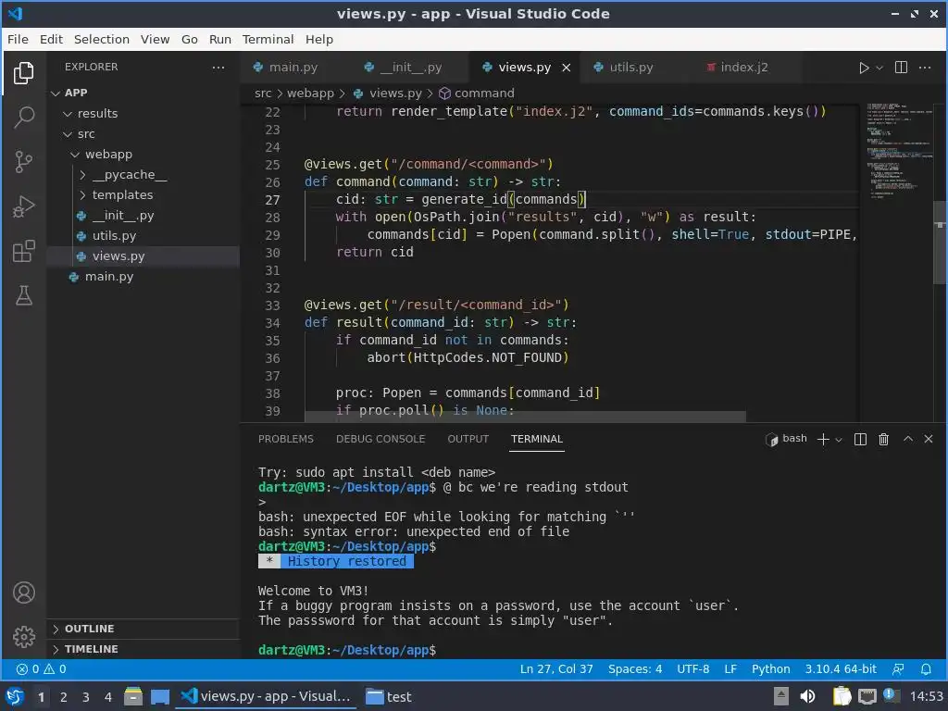Image resolution: width=948 pixels, height=711 pixels.
Task: Split the terminal panel
Action: coord(860,440)
